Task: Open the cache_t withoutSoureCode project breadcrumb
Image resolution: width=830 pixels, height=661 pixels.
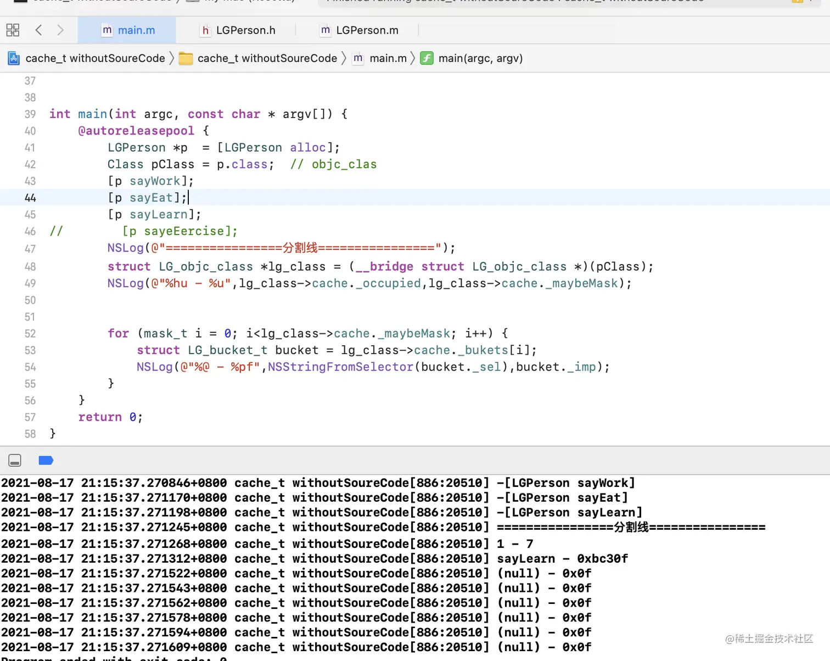Action: tap(95, 58)
